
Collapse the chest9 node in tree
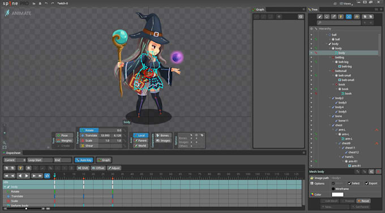[x=337, y=143]
